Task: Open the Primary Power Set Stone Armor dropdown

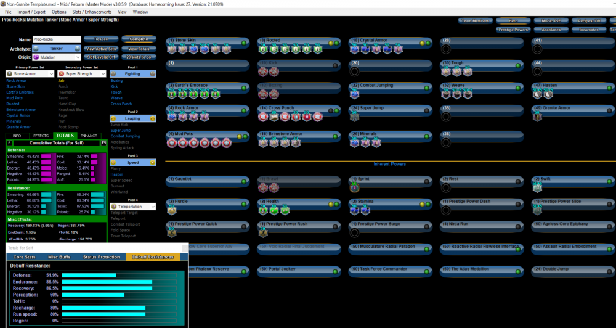Action: tap(29, 74)
